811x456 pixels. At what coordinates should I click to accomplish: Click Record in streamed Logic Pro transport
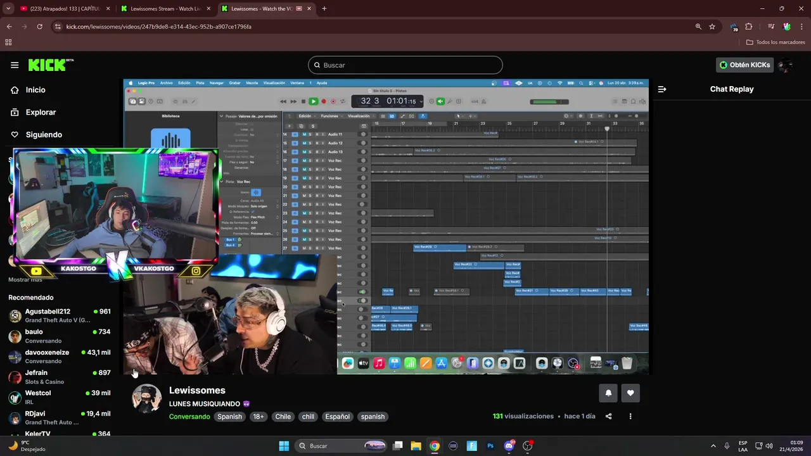point(324,101)
